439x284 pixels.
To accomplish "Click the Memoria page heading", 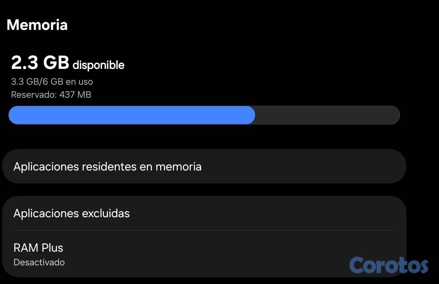I will 37,25.
